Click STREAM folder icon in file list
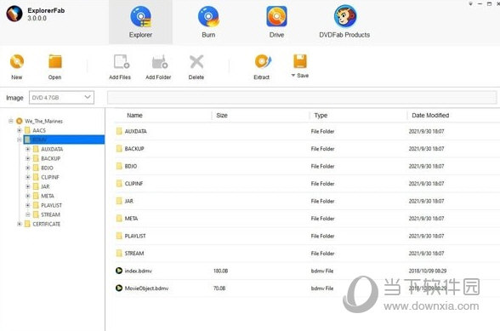 (119, 253)
